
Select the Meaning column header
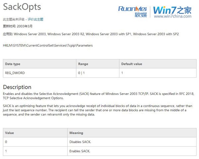tap(76, 133)
